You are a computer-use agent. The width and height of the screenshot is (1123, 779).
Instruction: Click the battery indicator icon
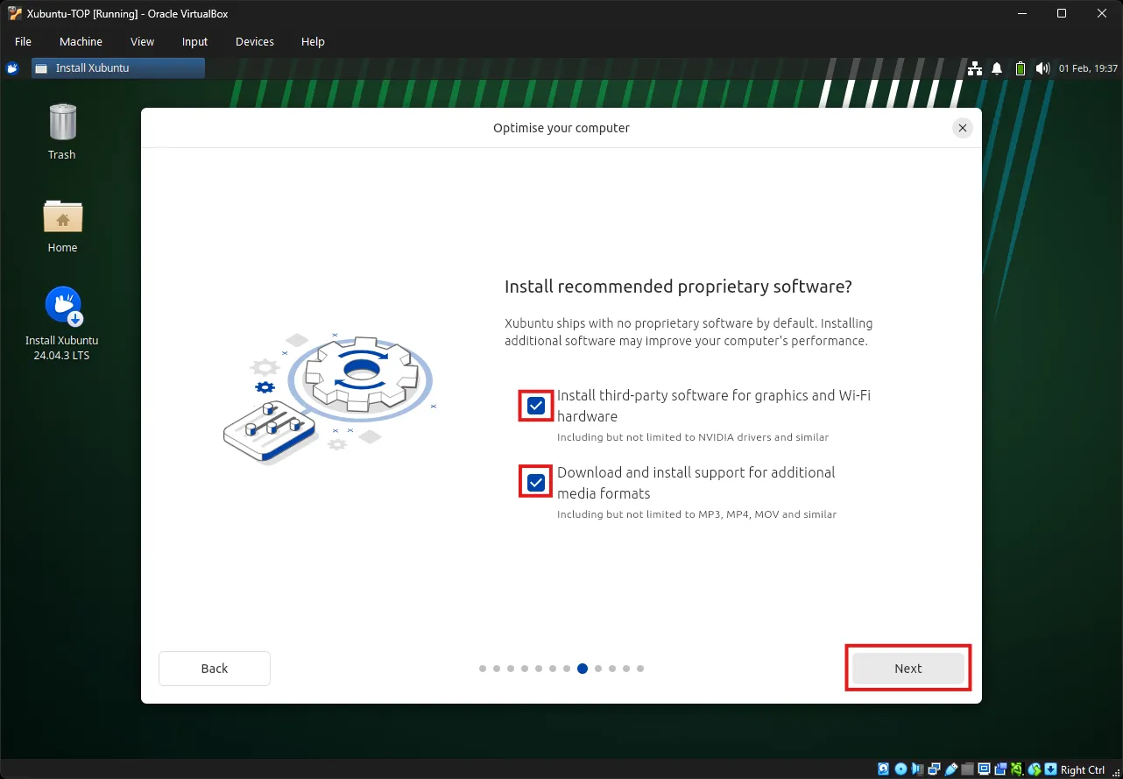click(1020, 67)
